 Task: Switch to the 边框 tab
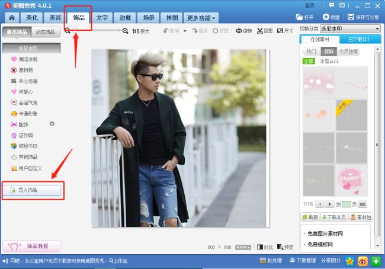pos(125,18)
